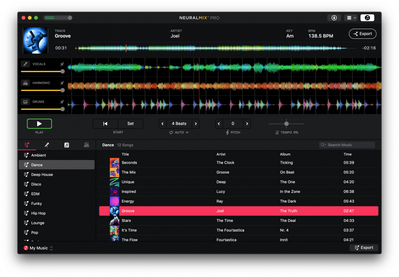
Task: Switch to the playlists tab
Action: [27, 145]
